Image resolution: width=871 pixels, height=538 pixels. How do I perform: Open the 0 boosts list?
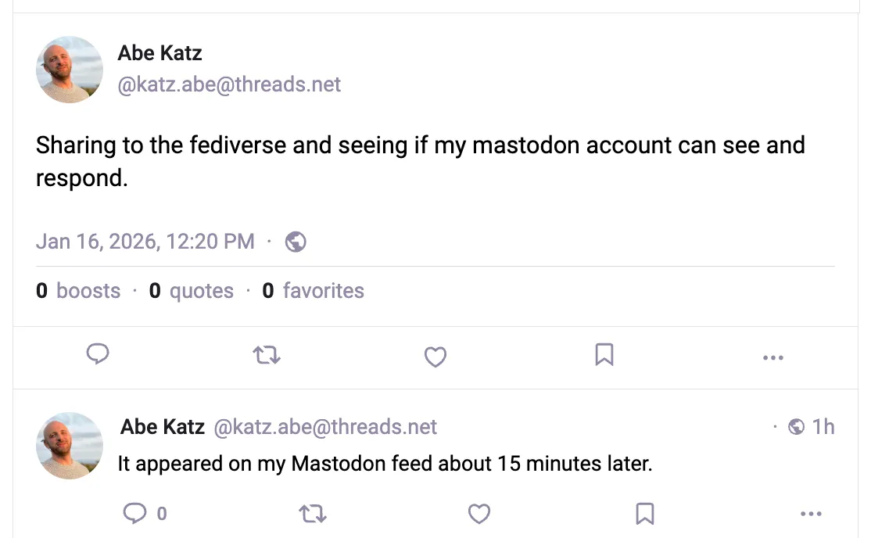click(78, 292)
